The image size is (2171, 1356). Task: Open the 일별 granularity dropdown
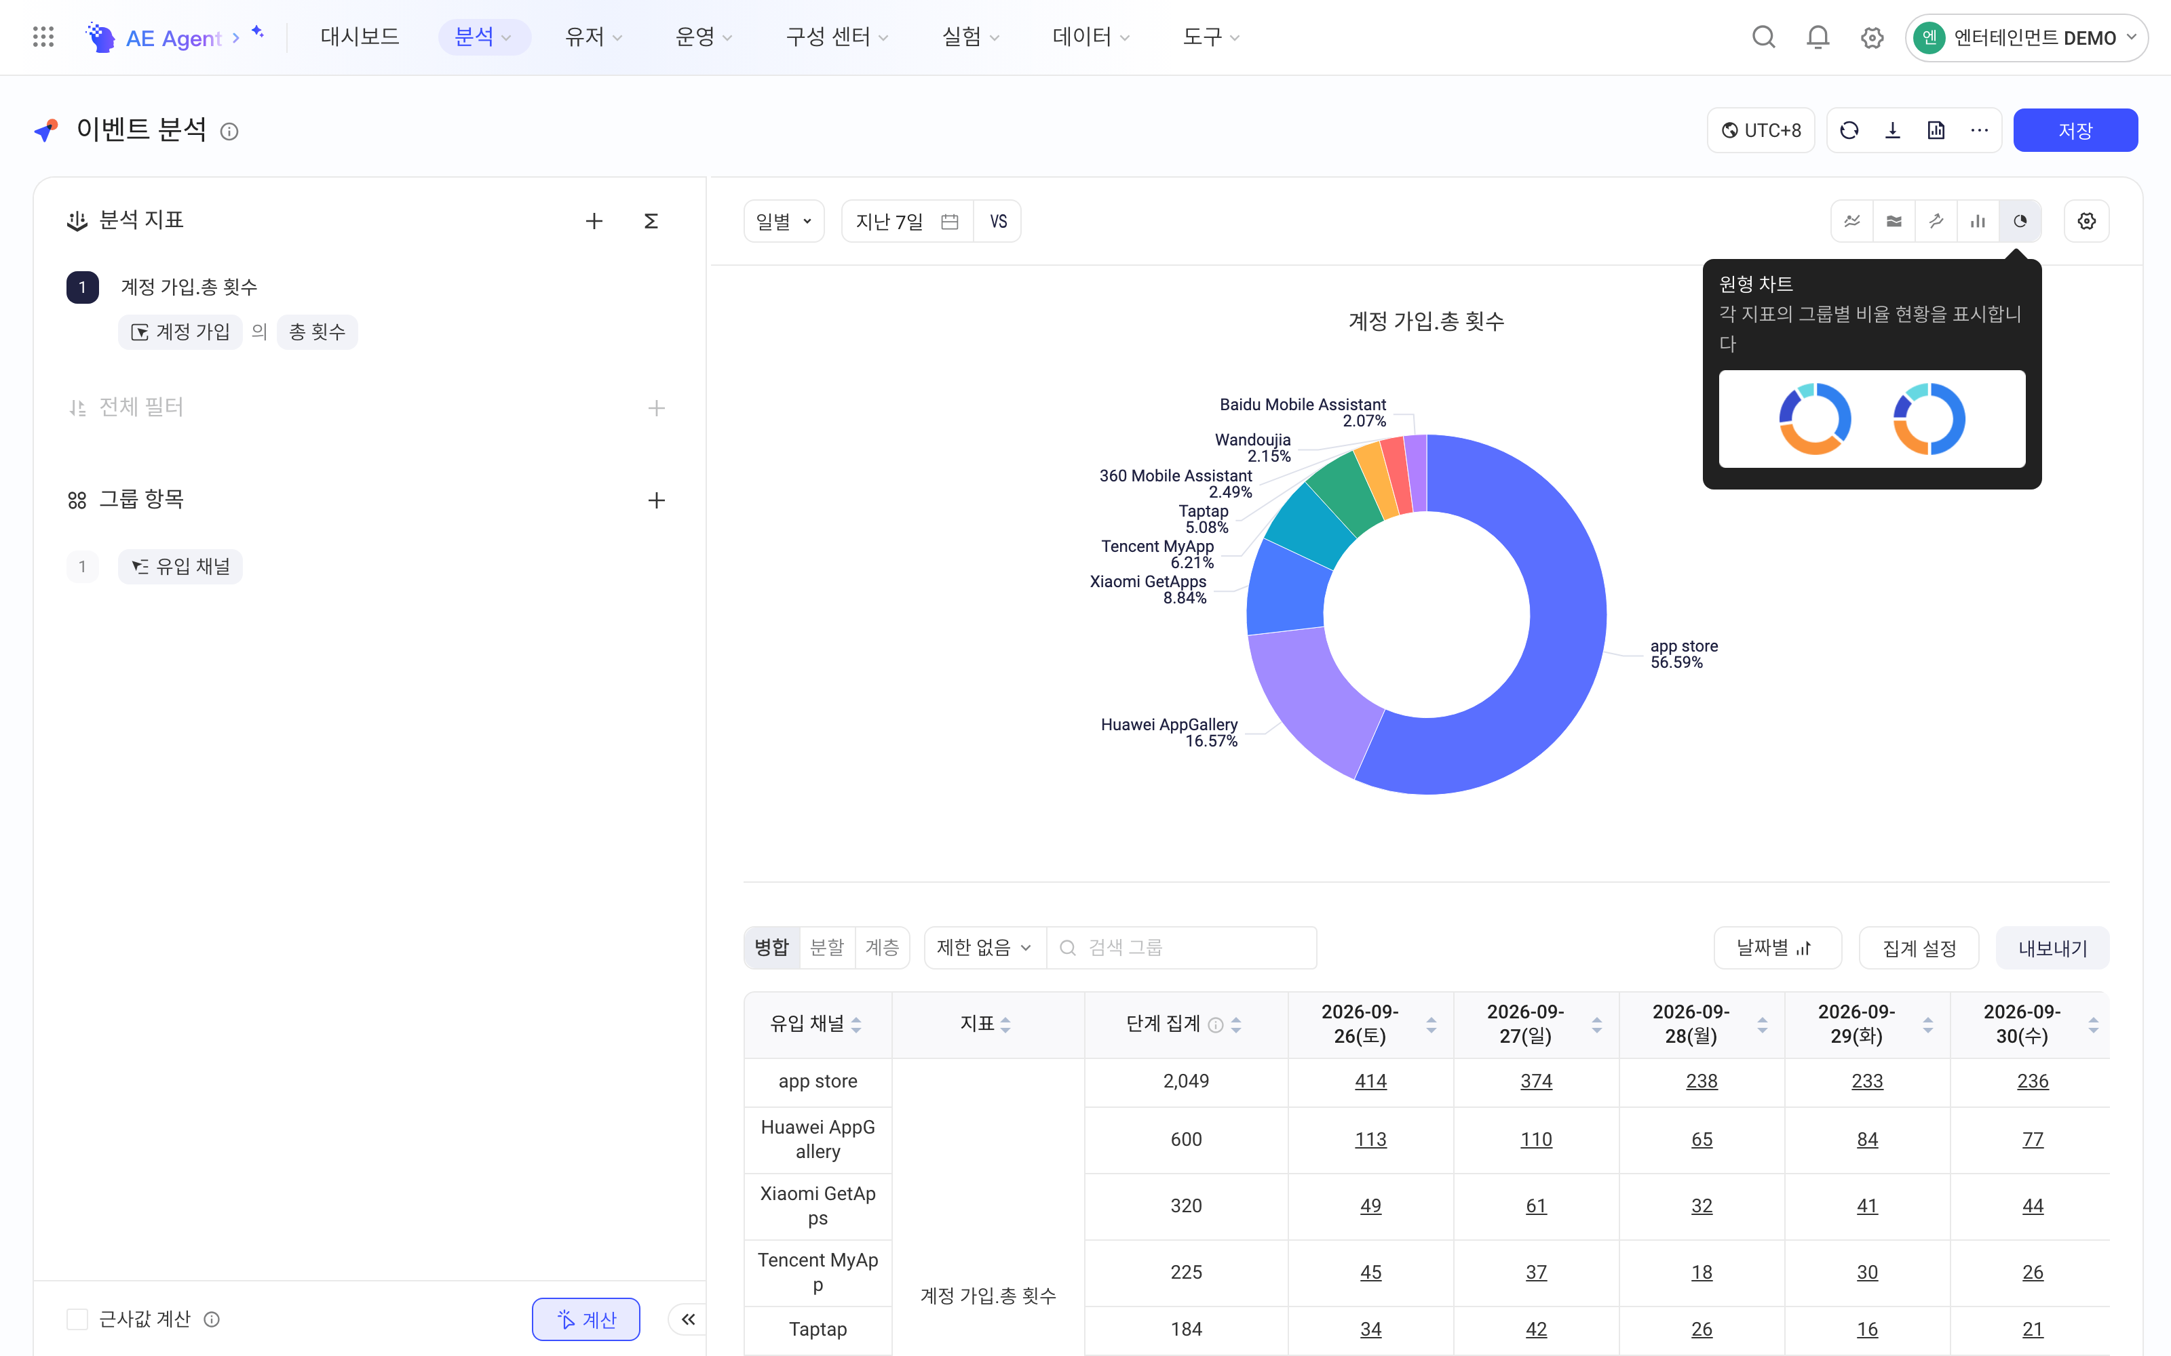click(x=784, y=220)
